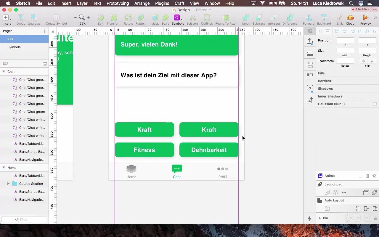Click the Position X input field
Screen dimensions: 379x237
(x=345, y=40)
